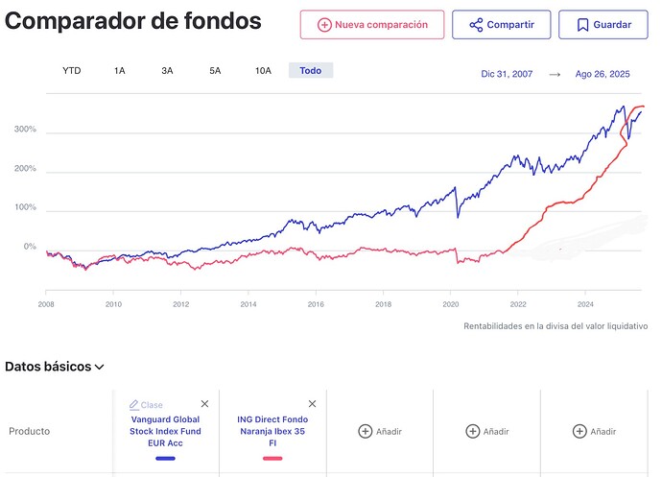Open the start date Dic 31, 2007
The width and height of the screenshot is (662, 477).
click(x=508, y=74)
